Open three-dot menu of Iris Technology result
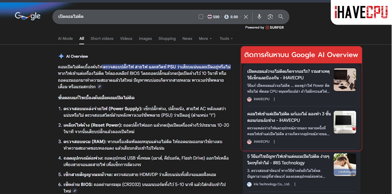 point(295,184)
